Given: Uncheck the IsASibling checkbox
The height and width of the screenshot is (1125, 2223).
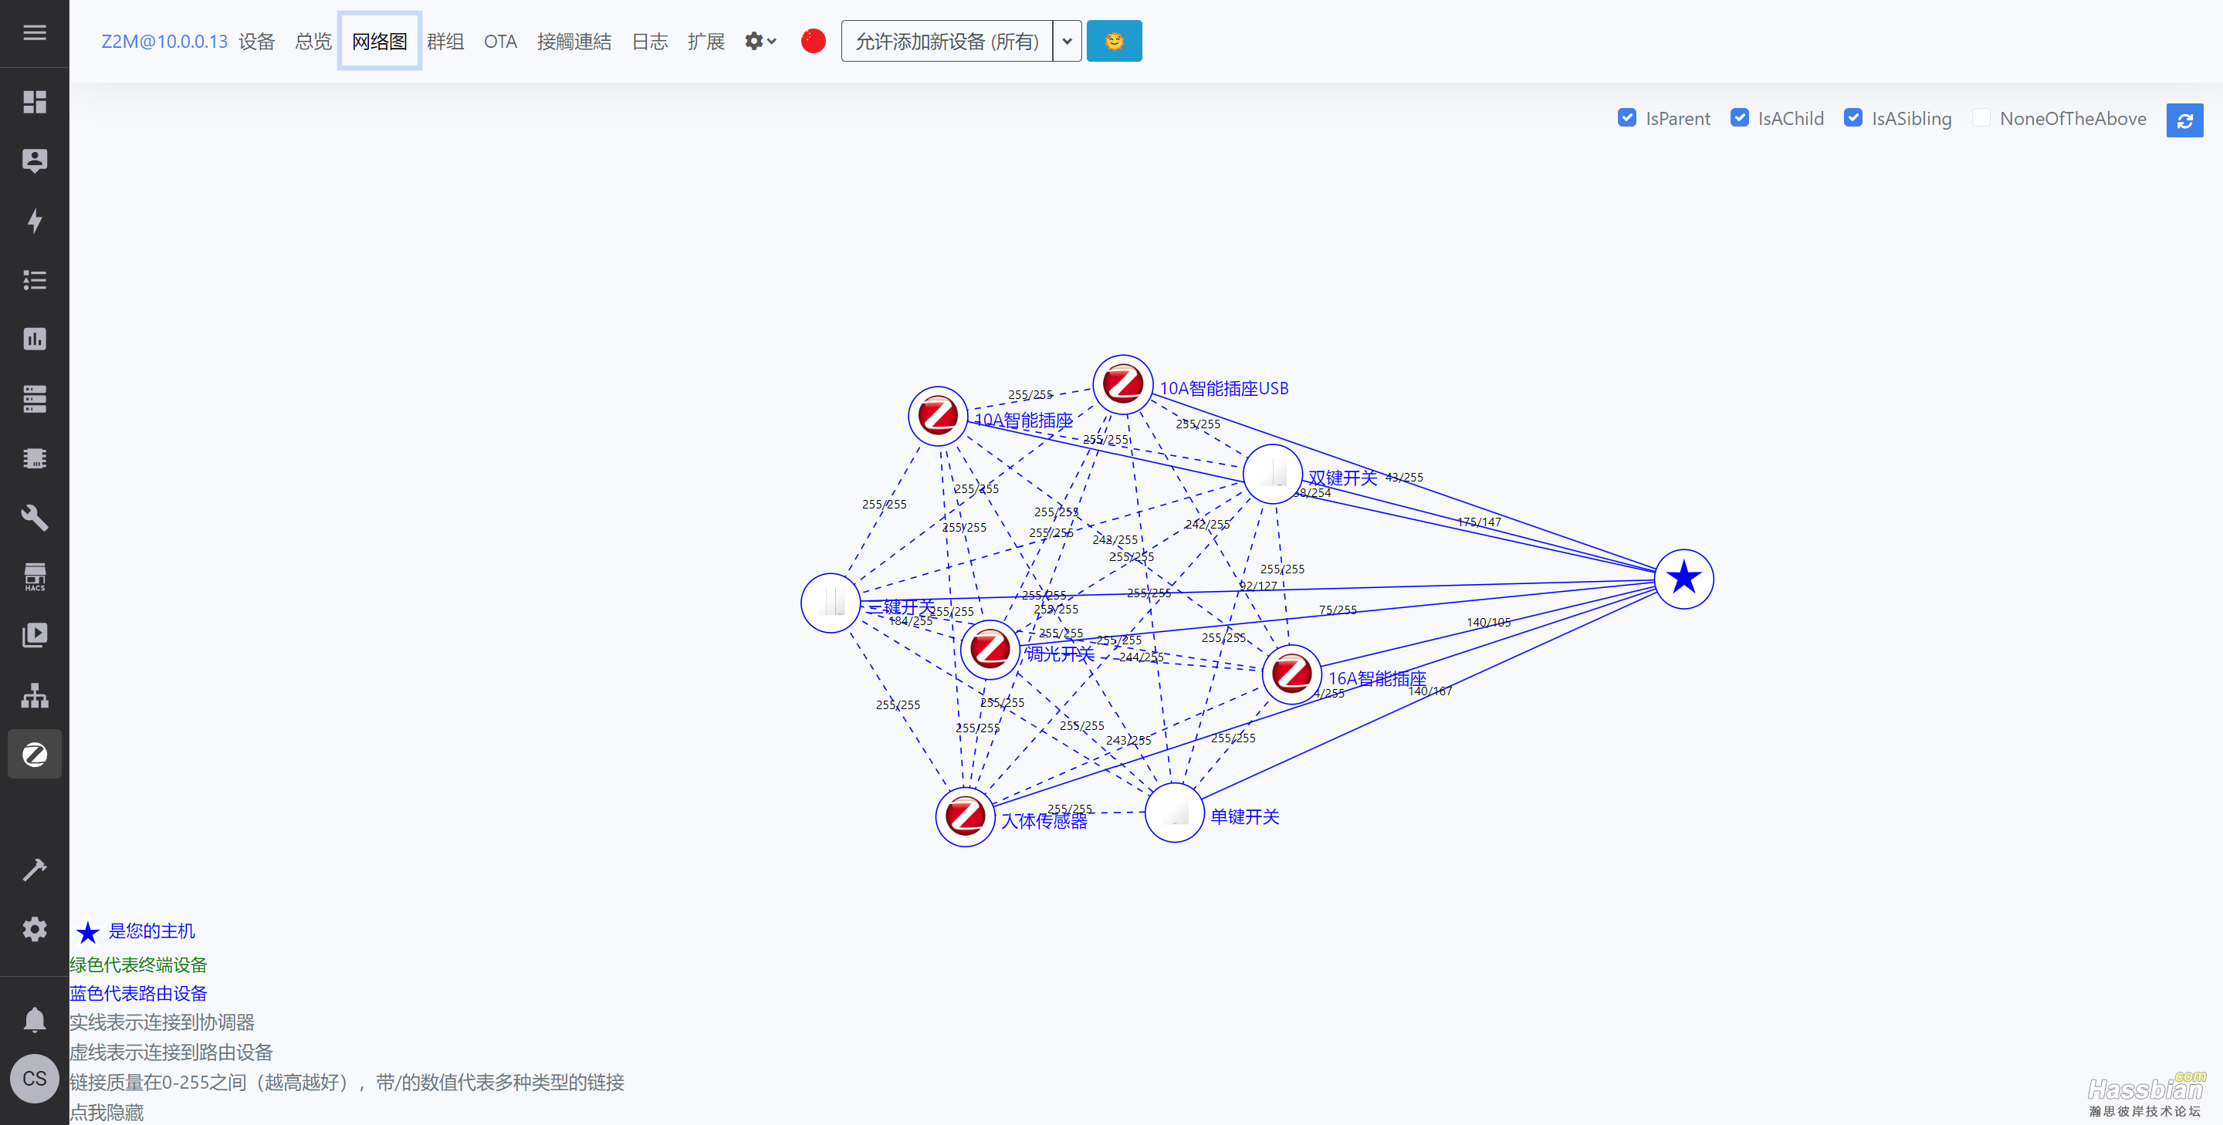Looking at the screenshot, I should pyautogui.click(x=1852, y=117).
